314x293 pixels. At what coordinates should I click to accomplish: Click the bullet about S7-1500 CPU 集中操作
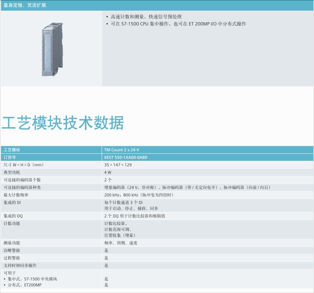click(179, 24)
